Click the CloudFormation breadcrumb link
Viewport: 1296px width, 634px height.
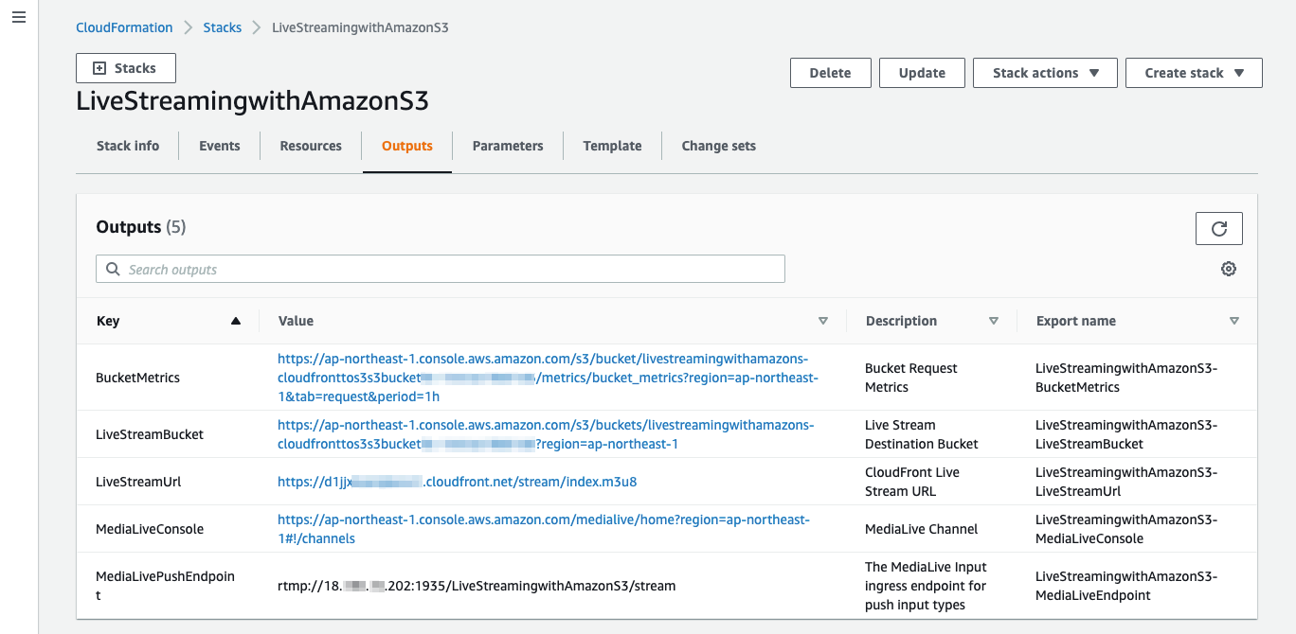click(x=124, y=27)
